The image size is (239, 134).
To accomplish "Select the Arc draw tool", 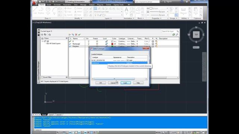I will [x=54, y=10].
